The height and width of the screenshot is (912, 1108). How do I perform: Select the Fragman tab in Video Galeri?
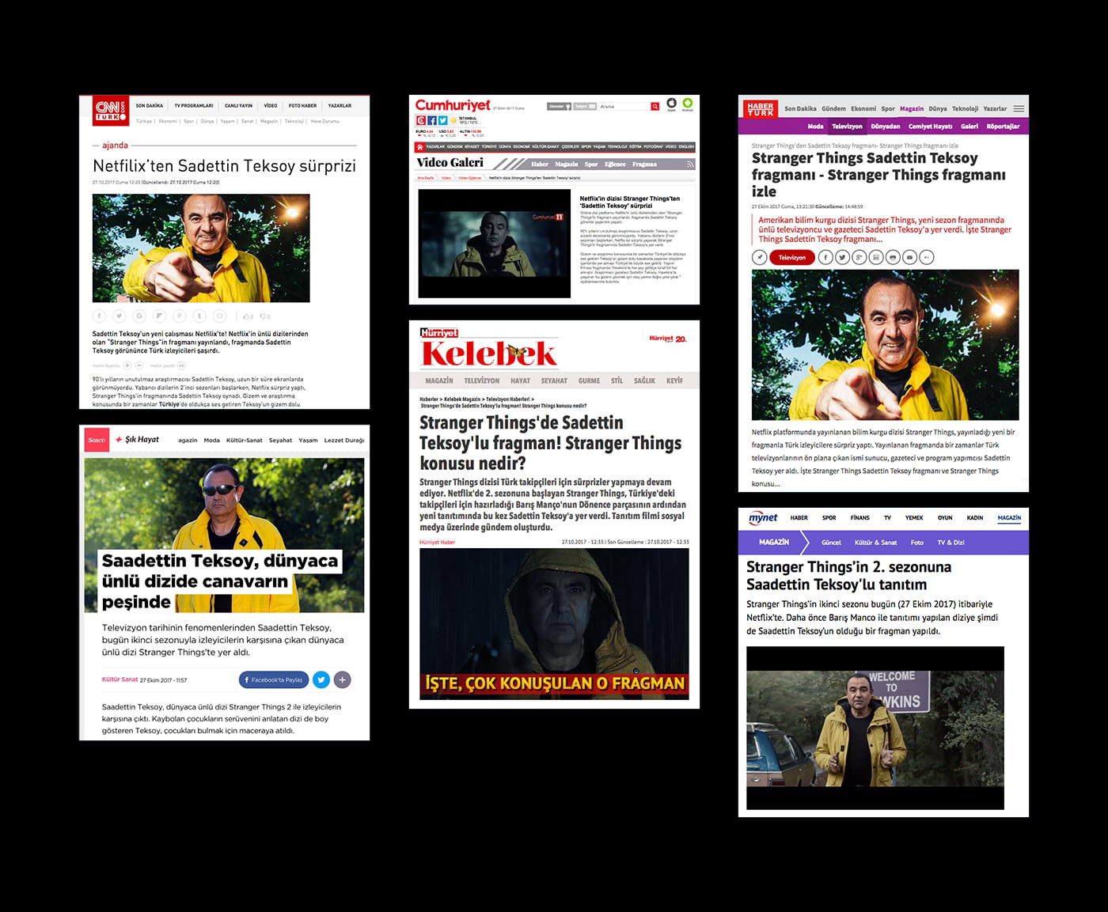pos(644,165)
